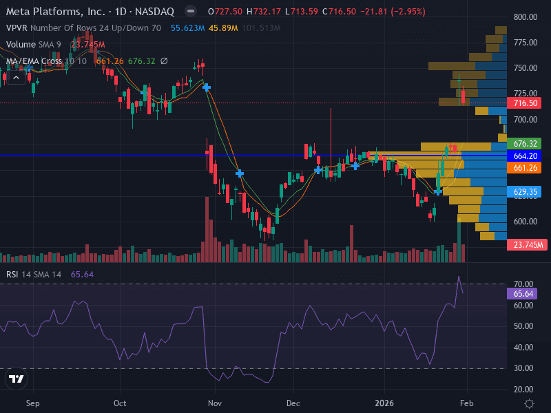Select the VPVR indicator legend
Screen dimensions: 551x413
(83, 28)
